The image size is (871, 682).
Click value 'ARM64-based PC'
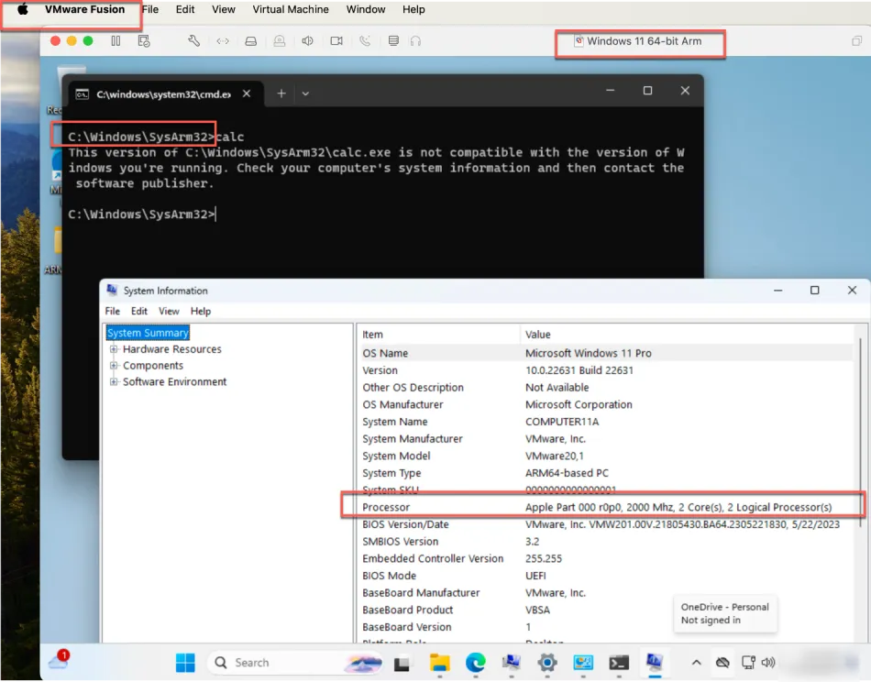point(567,473)
